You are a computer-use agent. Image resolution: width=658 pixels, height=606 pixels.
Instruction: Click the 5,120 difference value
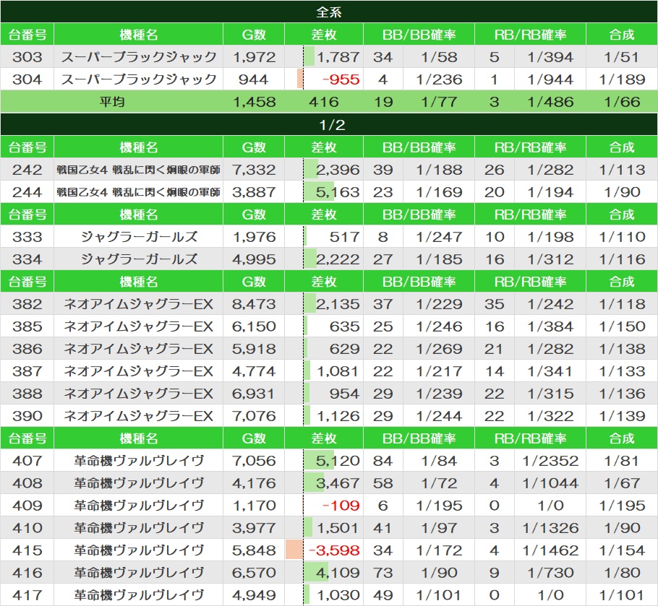tap(338, 461)
